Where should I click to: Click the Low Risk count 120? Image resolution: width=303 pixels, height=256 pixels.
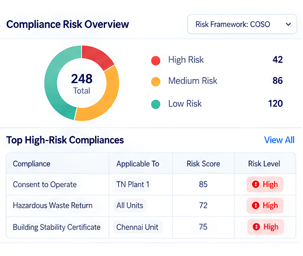pos(276,103)
